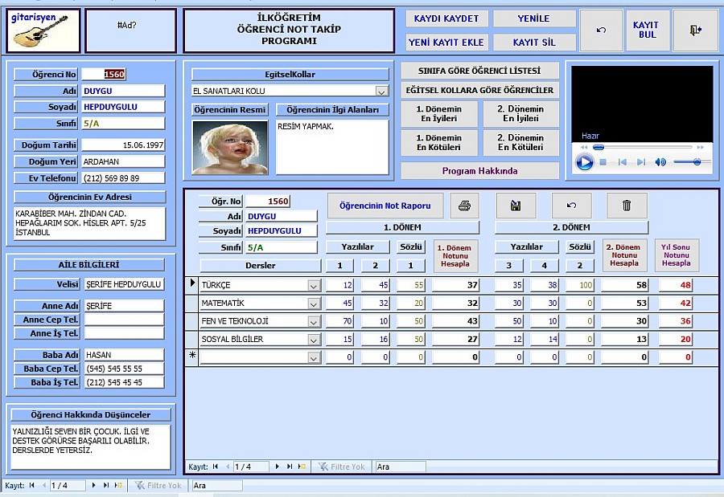Open the SOSYAL BİLGİLER course dropdown
This screenshot has height=497, width=724.
click(314, 340)
